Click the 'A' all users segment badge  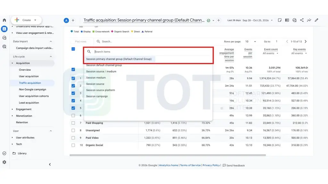point(66,20)
